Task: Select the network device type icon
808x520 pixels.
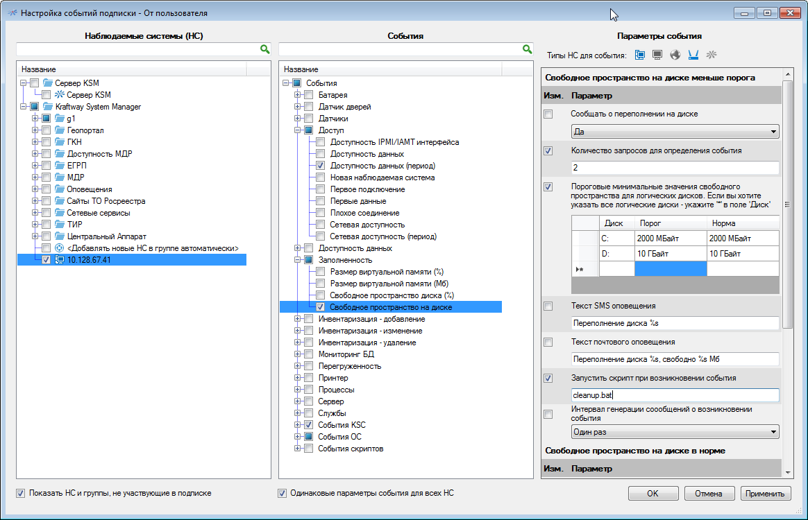Action: tap(693, 54)
